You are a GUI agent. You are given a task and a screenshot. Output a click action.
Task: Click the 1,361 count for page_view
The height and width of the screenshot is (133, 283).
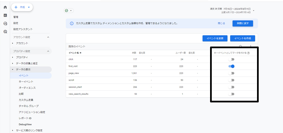[134, 73]
